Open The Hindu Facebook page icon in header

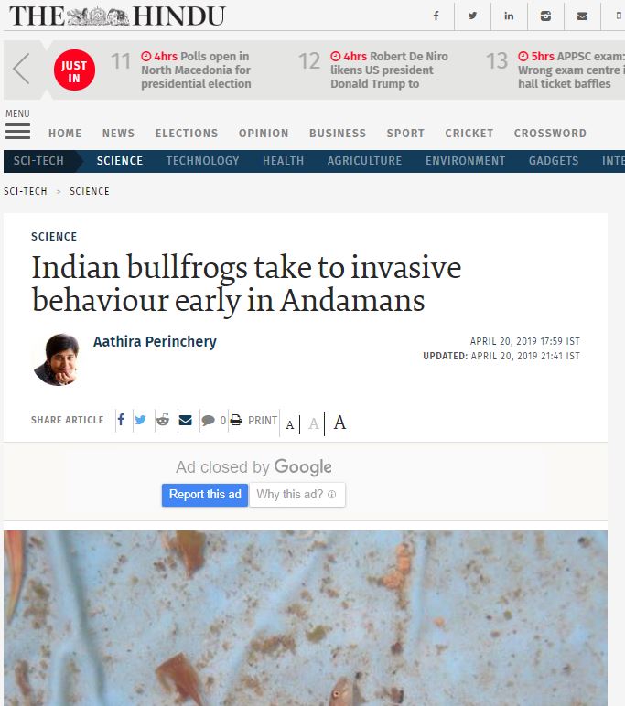point(436,16)
